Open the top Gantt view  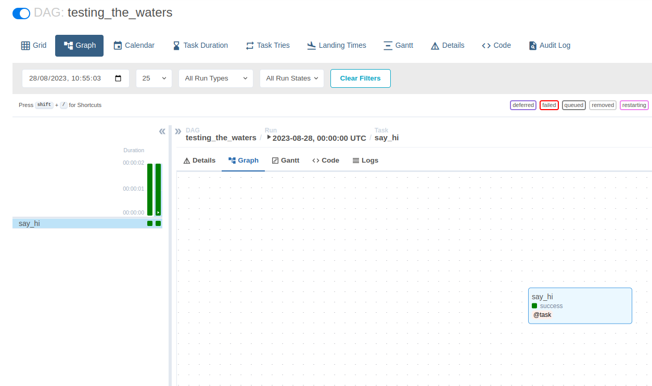[398, 45]
